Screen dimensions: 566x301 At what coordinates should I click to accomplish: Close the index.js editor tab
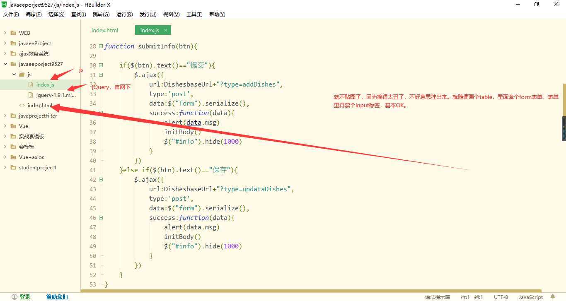166,30
